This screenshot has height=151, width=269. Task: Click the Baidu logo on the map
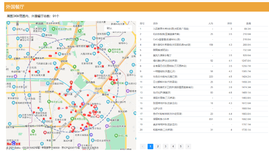14,143
